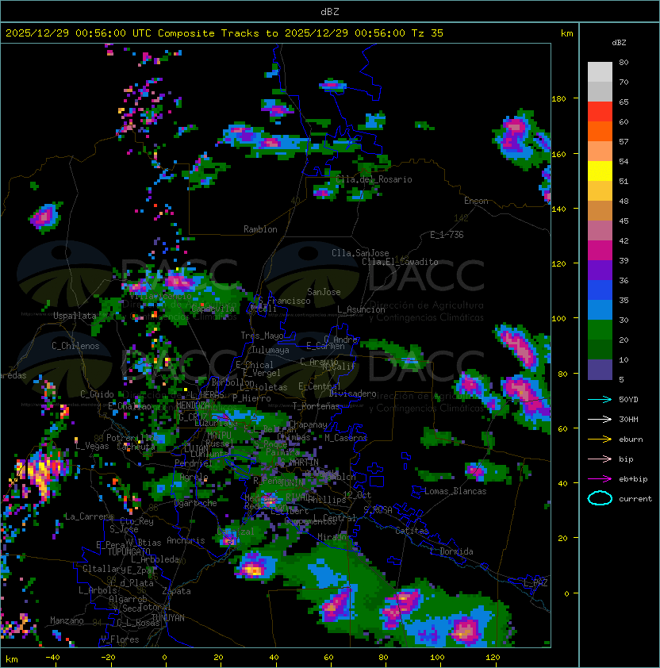The width and height of the screenshot is (660, 668).
Task: Click the 'L_Vegas' place label
Action: [x=92, y=446]
